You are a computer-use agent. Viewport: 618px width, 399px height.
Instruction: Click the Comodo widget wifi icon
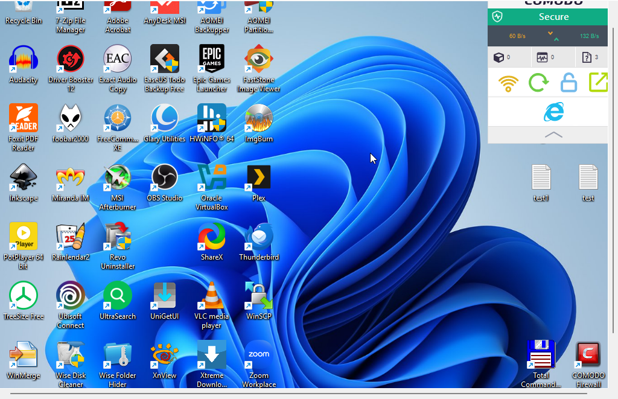click(x=509, y=83)
